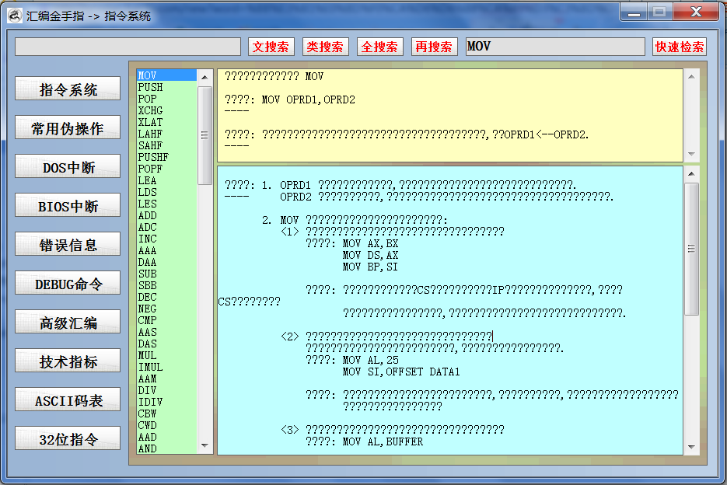Select INC in the instruction list
The image size is (727, 485).
pyautogui.click(x=166, y=239)
